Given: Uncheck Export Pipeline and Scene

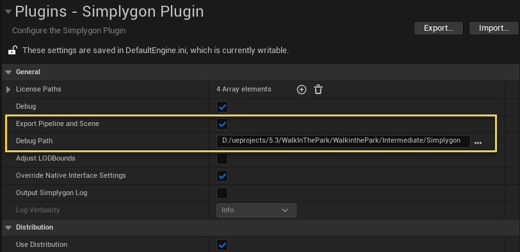Looking at the screenshot, I should tap(222, 124).
